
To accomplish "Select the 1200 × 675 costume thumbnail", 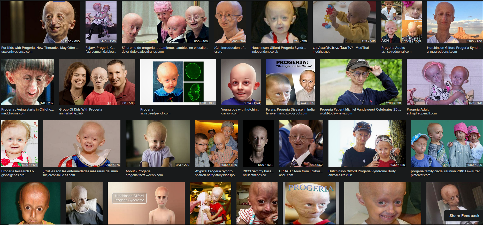I will 82,144.
